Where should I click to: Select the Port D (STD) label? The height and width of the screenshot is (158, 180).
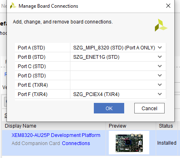point(32,76)
